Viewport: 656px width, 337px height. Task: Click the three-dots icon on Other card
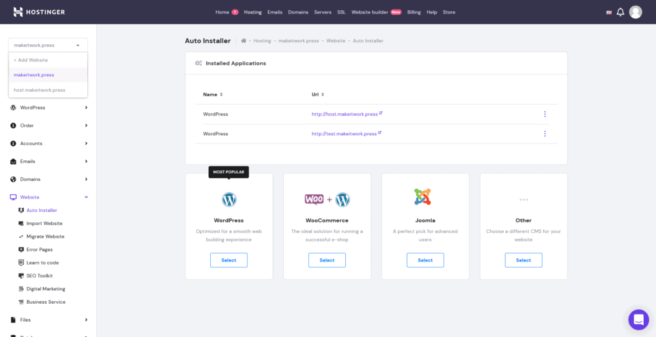click(x=523, y=200)
